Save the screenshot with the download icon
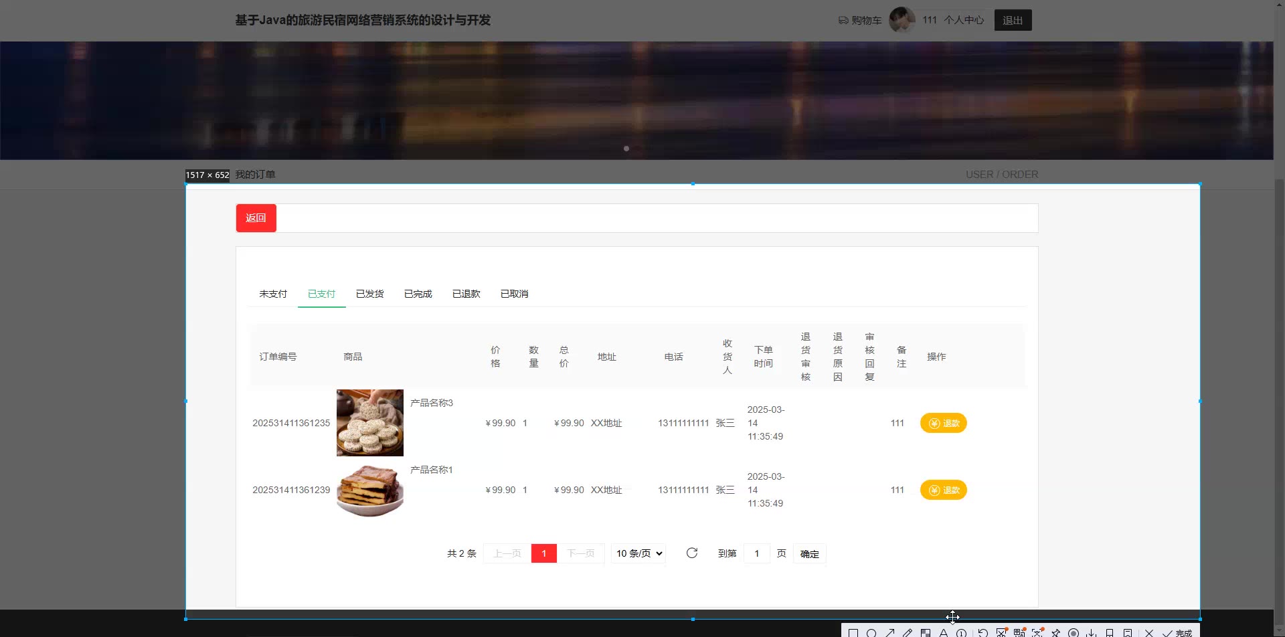 [1092, 633]
